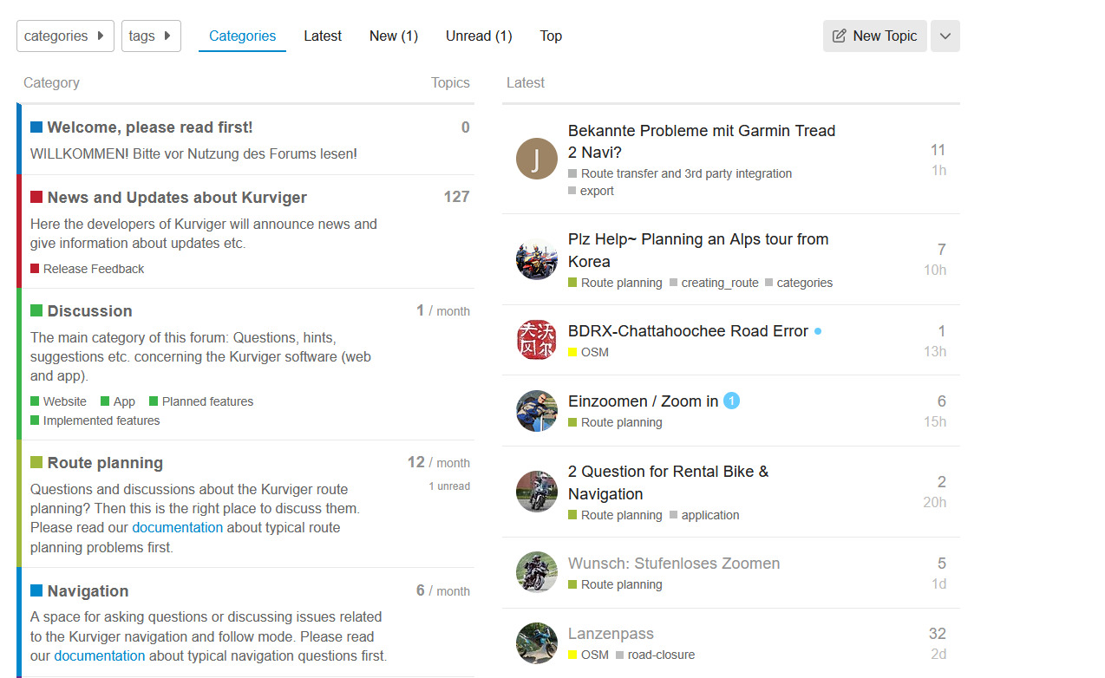The height and width of the screenshot is (678, 1105).
Task: Open the Planned features subcategory
Action: (x=207, y=401)
